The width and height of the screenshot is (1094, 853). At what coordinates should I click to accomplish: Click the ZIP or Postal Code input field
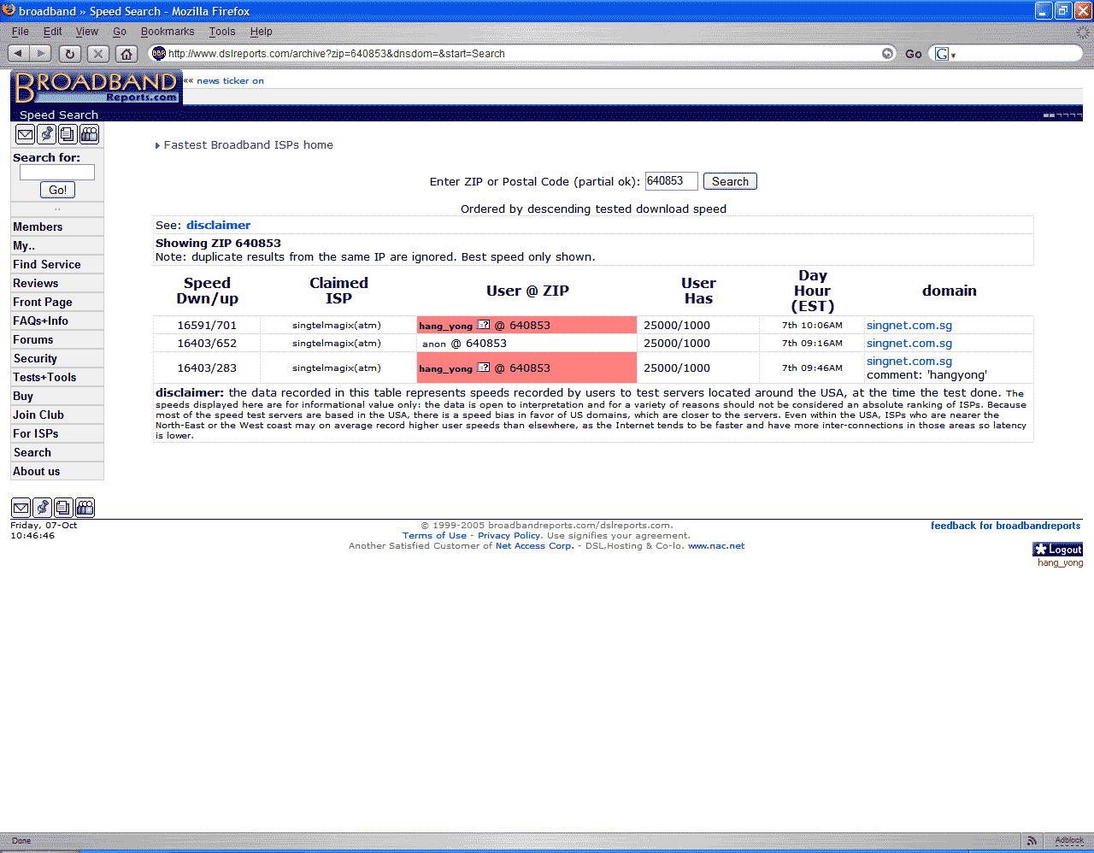[x=672, y=181]
